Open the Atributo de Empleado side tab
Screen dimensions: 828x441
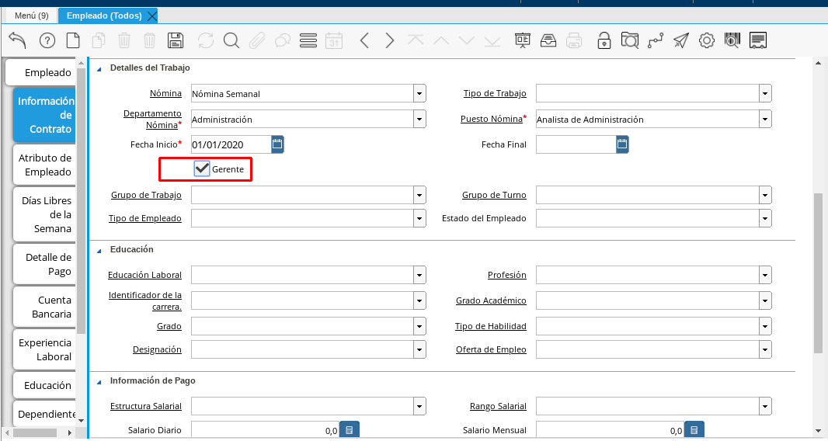(x=46, y=165)
